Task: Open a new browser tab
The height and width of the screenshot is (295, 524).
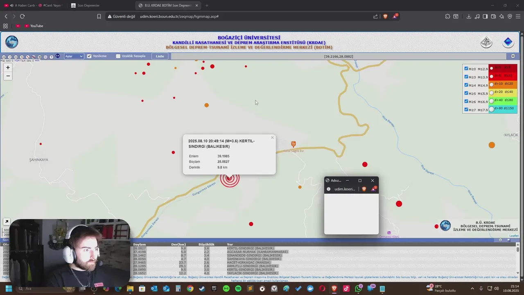Action: point(207,5)
